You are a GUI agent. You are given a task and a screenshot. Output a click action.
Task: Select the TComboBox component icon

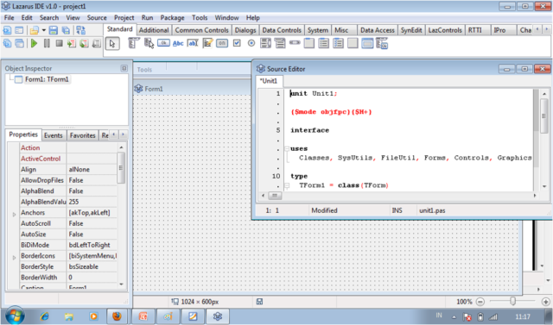click(280, 43)
